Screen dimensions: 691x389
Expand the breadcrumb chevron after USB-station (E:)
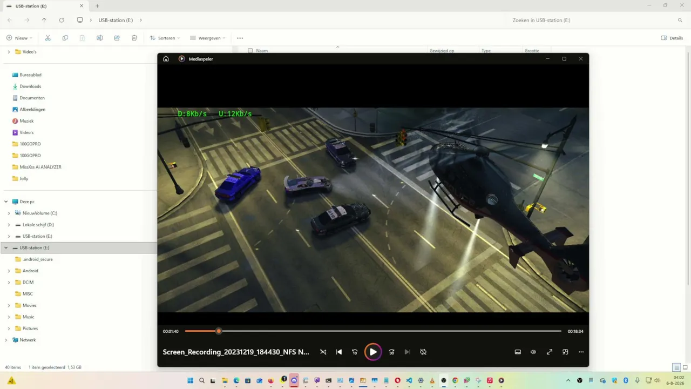[141, 20]
